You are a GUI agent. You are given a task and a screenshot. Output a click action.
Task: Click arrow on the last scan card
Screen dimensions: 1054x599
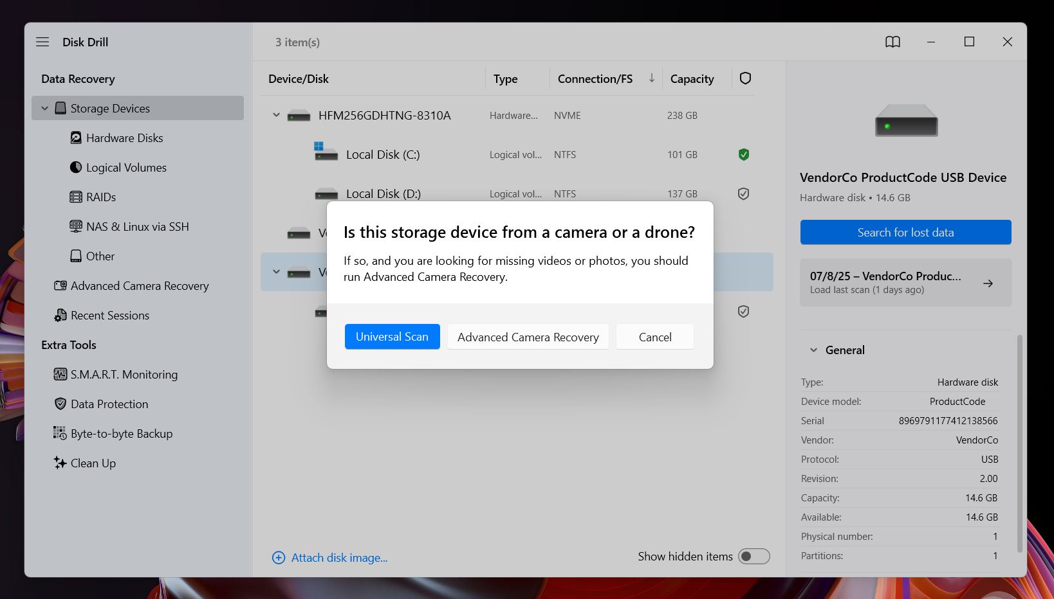click(988, 283)
